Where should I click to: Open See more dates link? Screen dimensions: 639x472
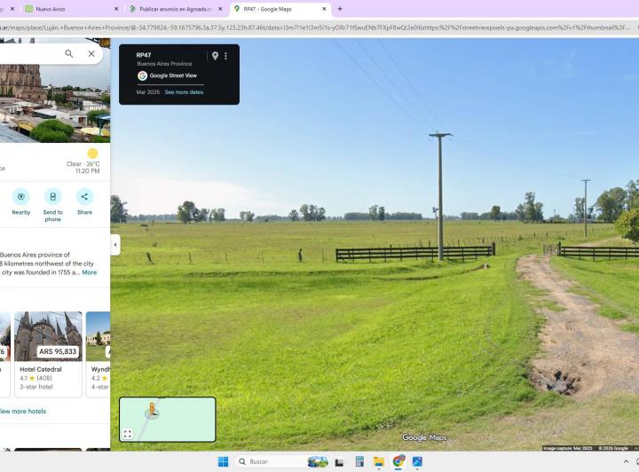tap(184, 92)
